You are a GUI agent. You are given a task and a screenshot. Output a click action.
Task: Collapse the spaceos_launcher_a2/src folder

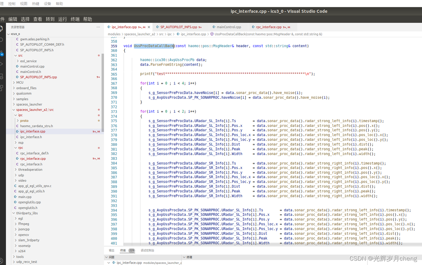pyautogui.click(x=54, y=110)
